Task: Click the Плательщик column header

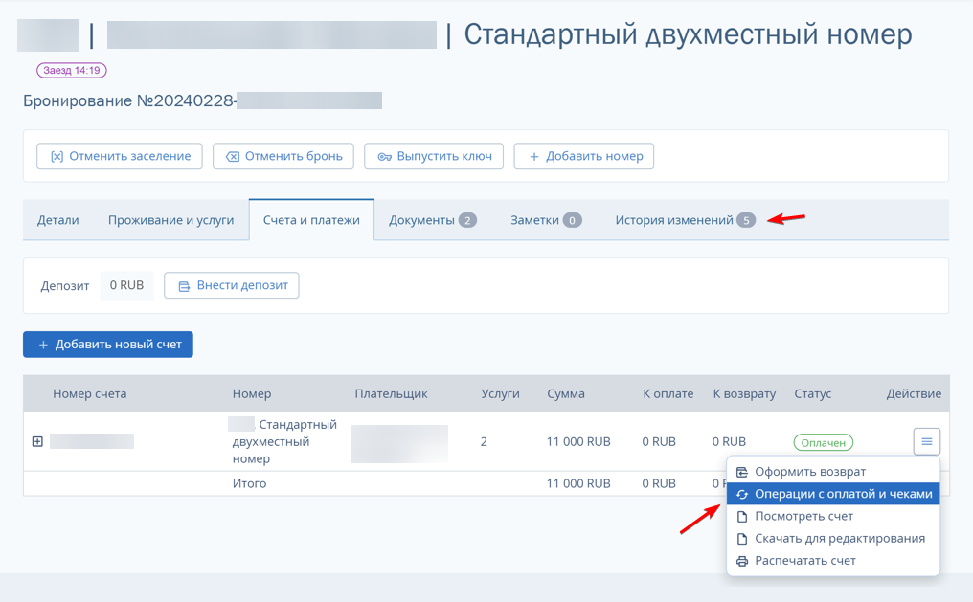Action: point(391,393)
